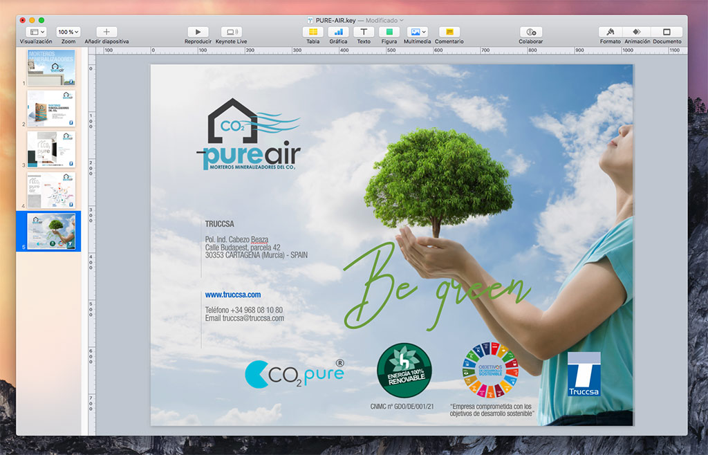
Task: Insert a table with Tabla icon
Action: [313, 32]
